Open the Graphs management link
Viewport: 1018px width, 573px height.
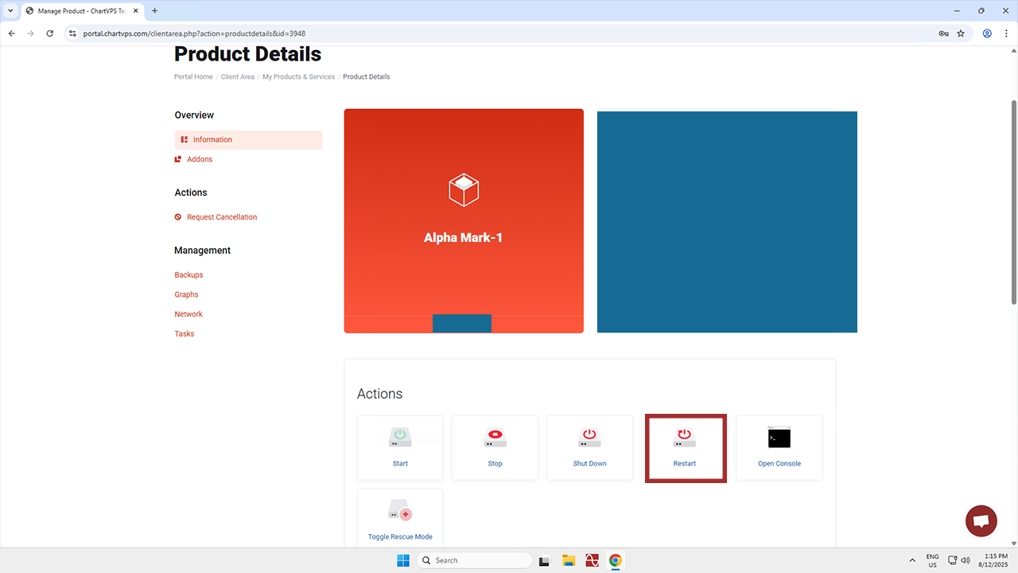click(186, 294)
